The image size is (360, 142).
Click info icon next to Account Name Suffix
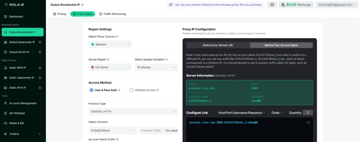point(117,139)
